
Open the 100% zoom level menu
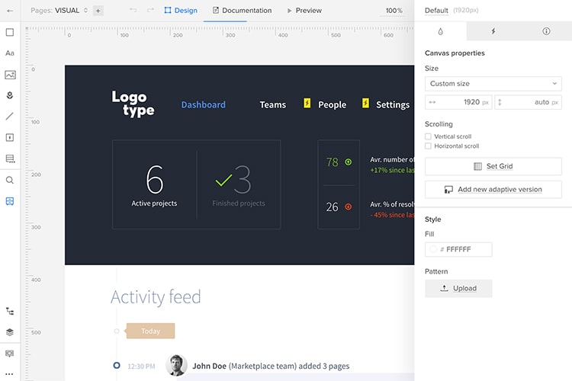pyautogui.click(x=394, y=11)
